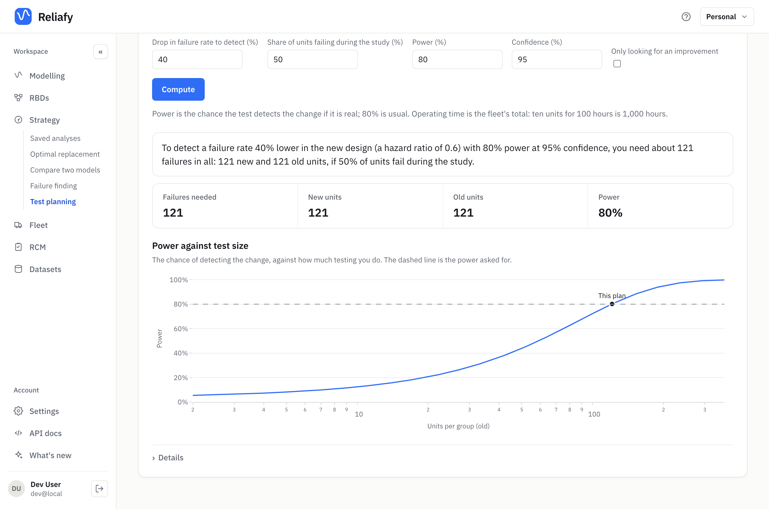
Task: Open Settings gear icon
Action: click(x=18, y=411)
